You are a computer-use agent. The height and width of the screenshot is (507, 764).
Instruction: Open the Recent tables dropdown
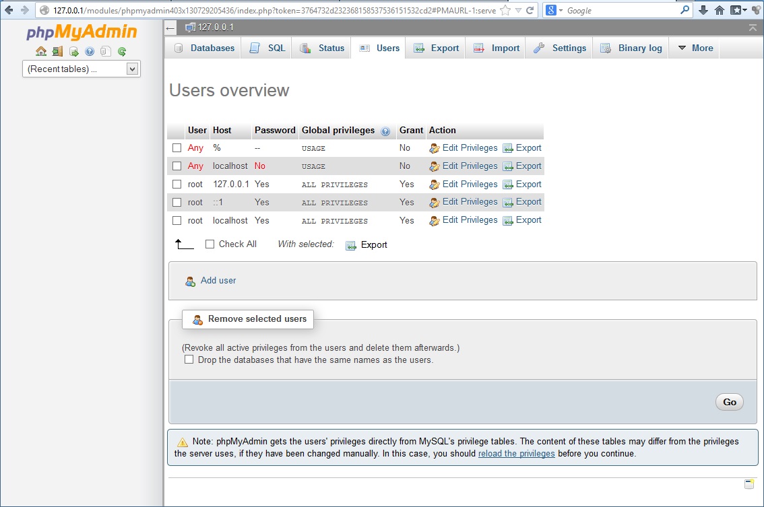tap(82, 69)
